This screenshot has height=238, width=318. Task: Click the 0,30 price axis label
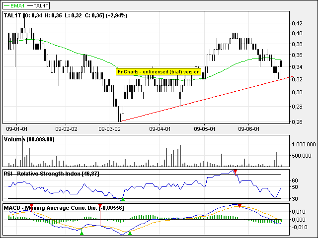click(x=297, y=92)
